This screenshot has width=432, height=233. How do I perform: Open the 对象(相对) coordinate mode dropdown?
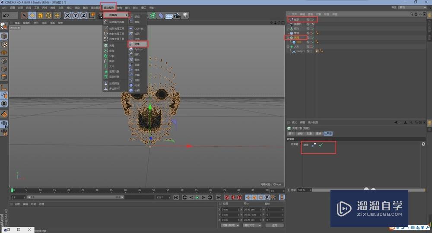pos(230,225)
